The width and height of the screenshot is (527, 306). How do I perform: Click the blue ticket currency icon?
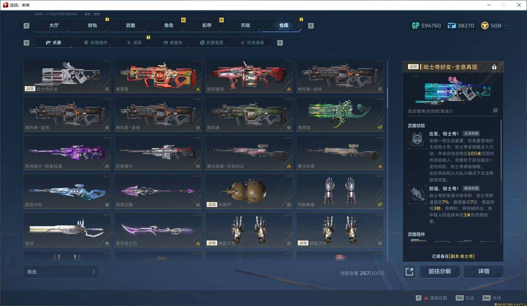[x=451, y=26]
